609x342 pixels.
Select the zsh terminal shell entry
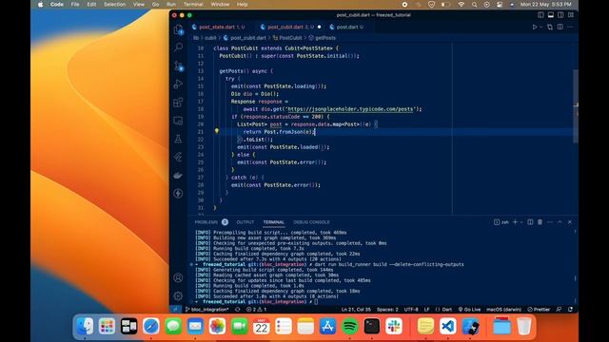point(501,222)
